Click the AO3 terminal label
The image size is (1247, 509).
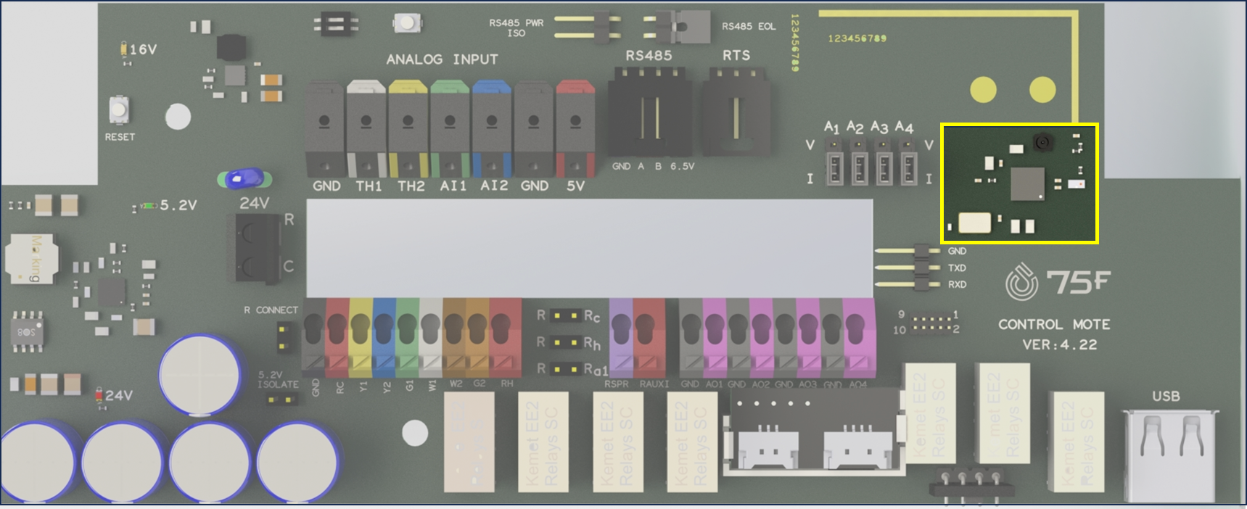tap(807, 384)
